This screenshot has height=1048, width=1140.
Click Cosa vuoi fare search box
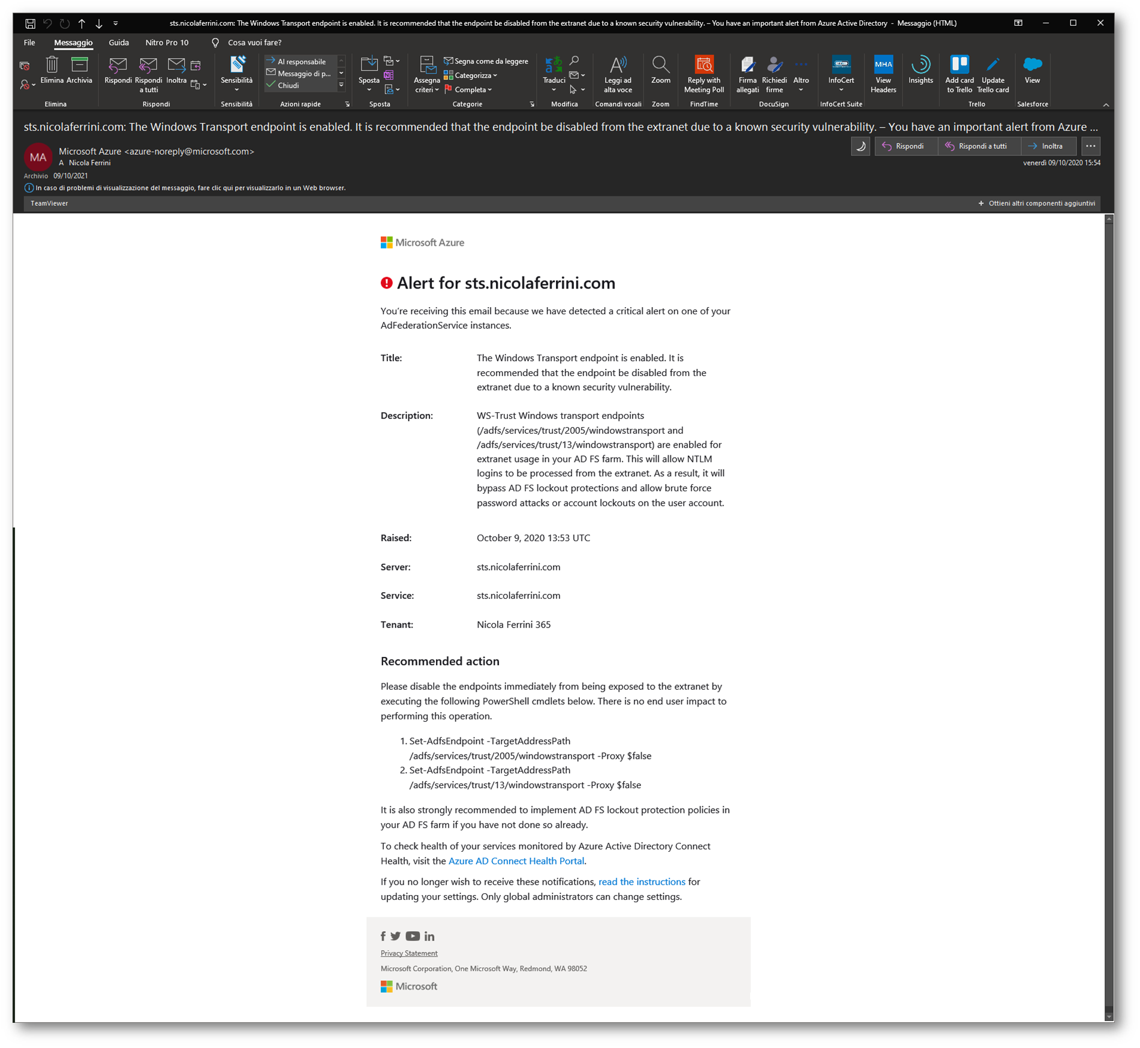pos(254,43)
